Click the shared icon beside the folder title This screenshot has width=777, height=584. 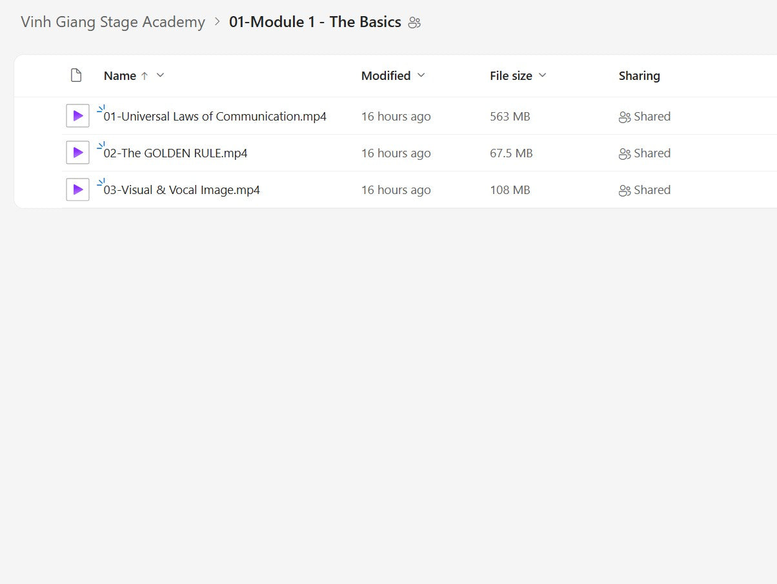point(415,23)
